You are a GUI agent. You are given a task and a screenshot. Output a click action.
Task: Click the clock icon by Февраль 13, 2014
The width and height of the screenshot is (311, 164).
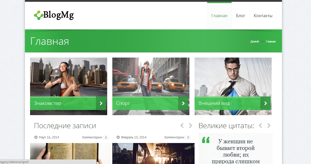click(x=118, y=137)
